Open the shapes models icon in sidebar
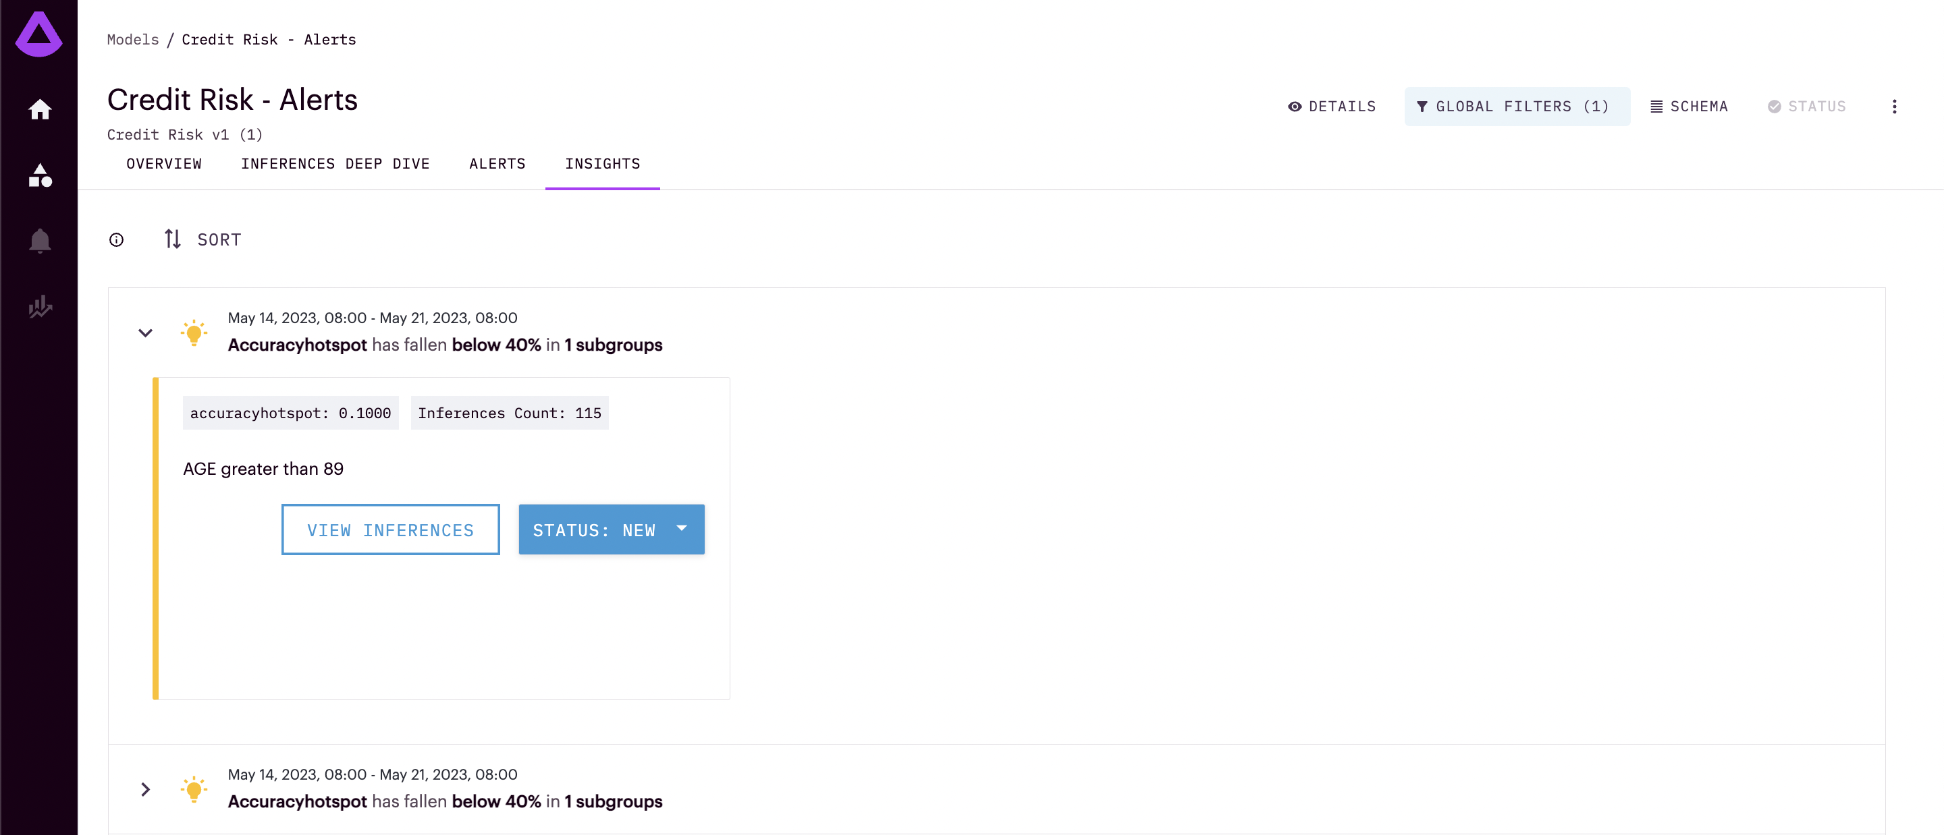 39,176
